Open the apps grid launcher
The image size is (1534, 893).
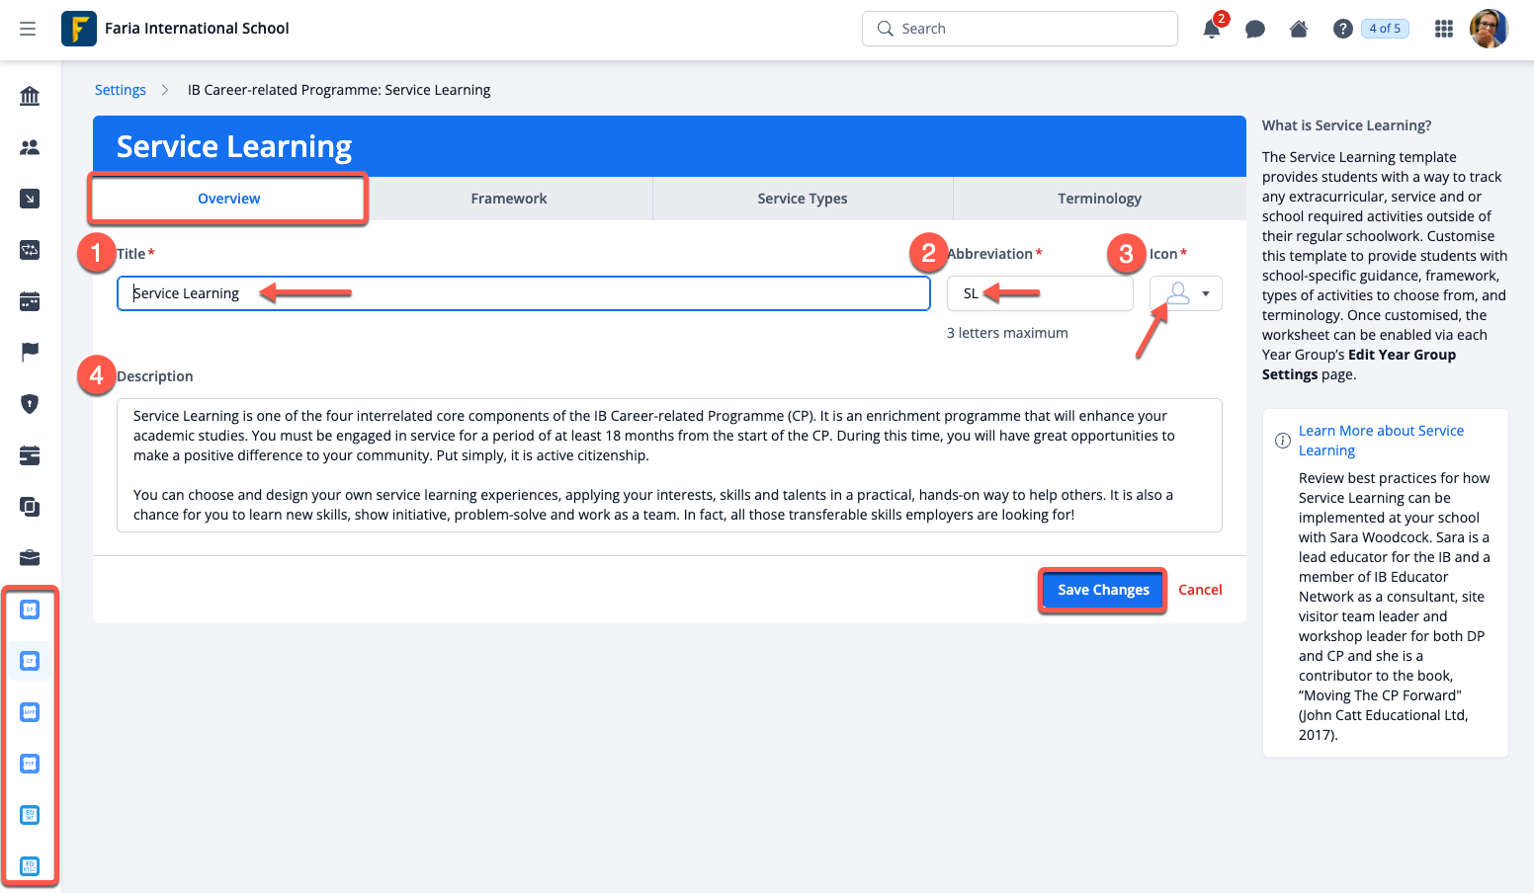coord(1444,29)
